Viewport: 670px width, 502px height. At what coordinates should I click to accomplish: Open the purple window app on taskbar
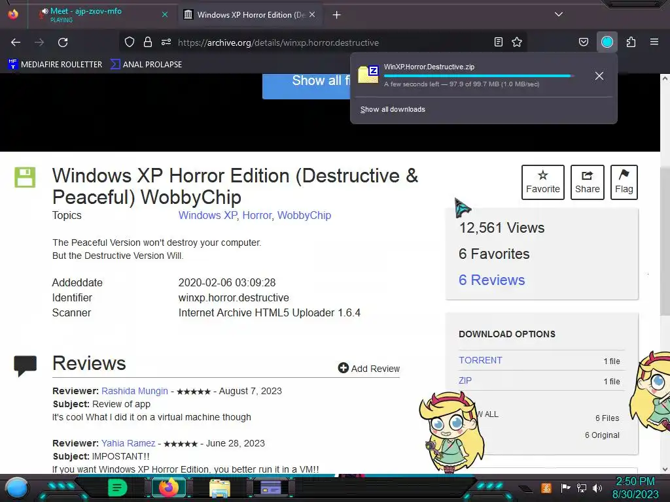point(271,488)
